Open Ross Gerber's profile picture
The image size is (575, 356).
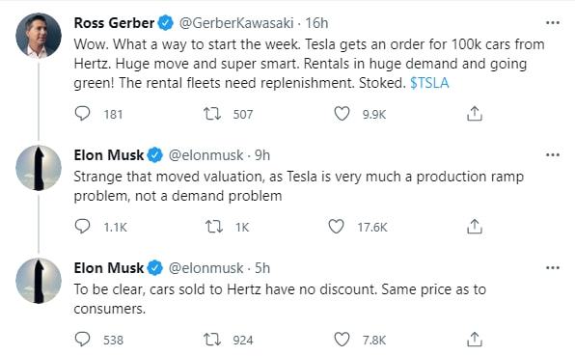coord(39,36)
